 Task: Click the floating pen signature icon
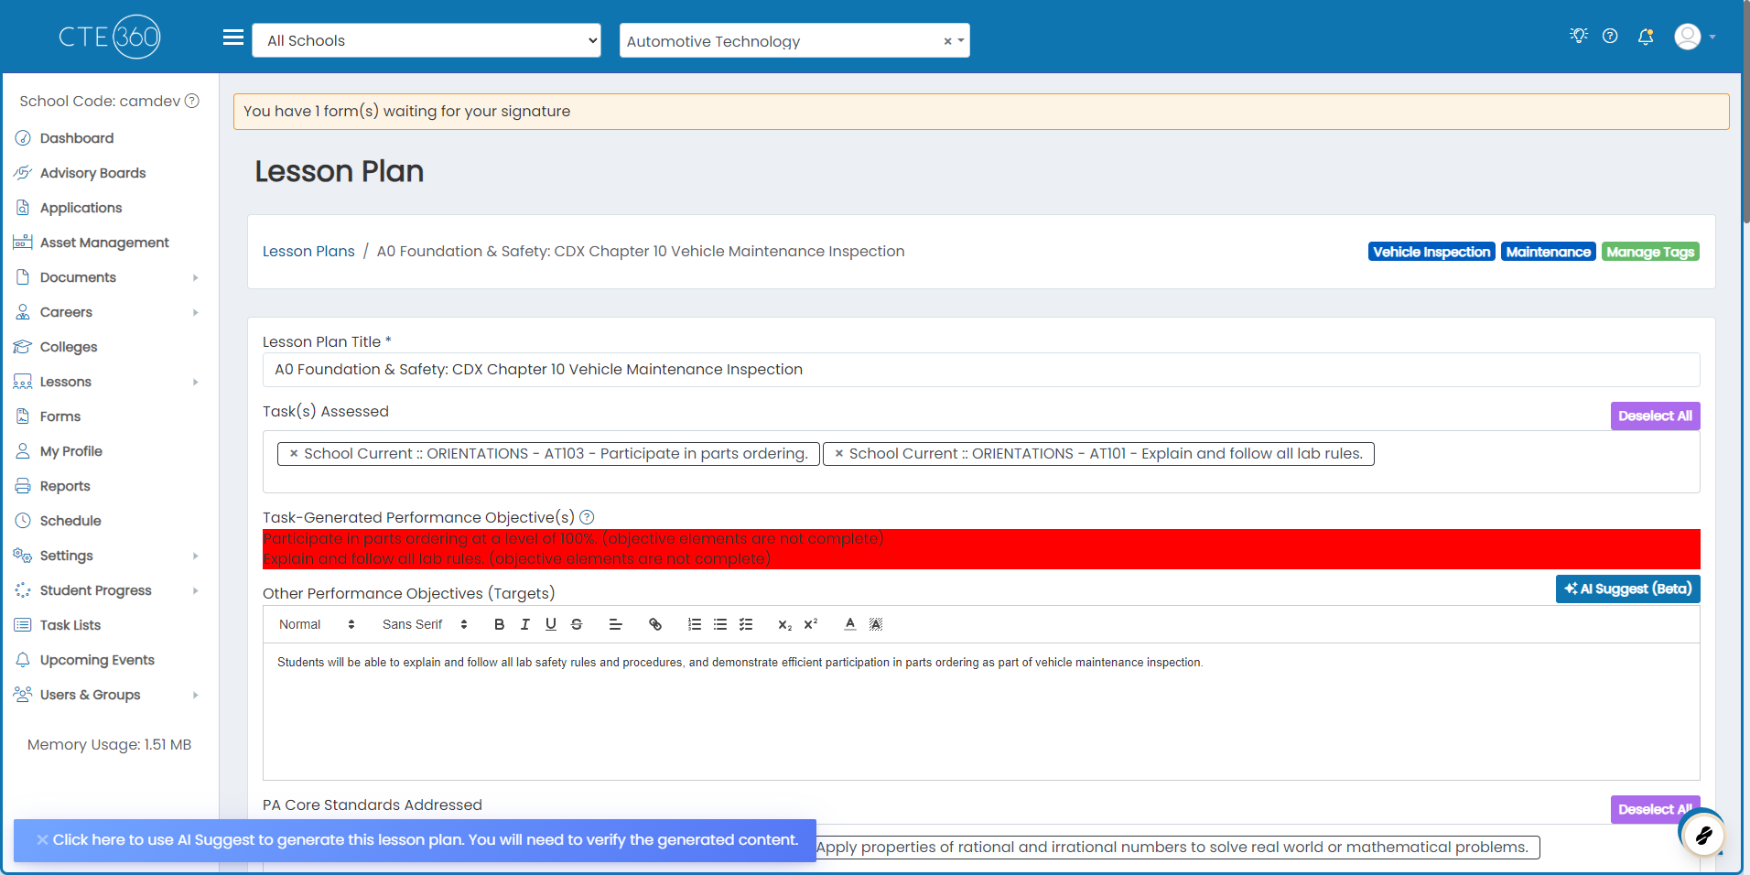click(1703, 834)
